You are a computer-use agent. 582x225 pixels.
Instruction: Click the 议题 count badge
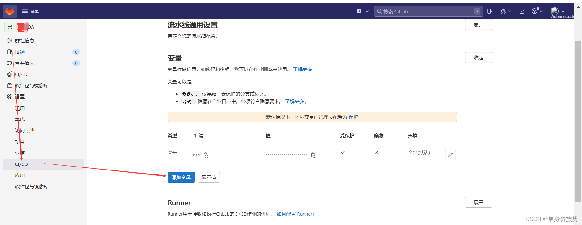(76, 52)
